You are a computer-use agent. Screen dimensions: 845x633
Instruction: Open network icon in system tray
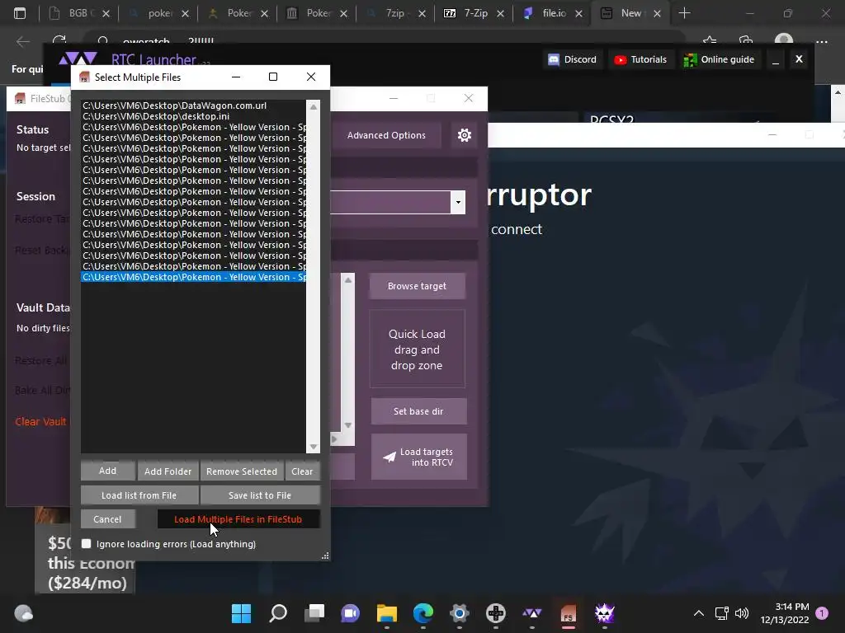pyautogui.click(x=721, y=613)
